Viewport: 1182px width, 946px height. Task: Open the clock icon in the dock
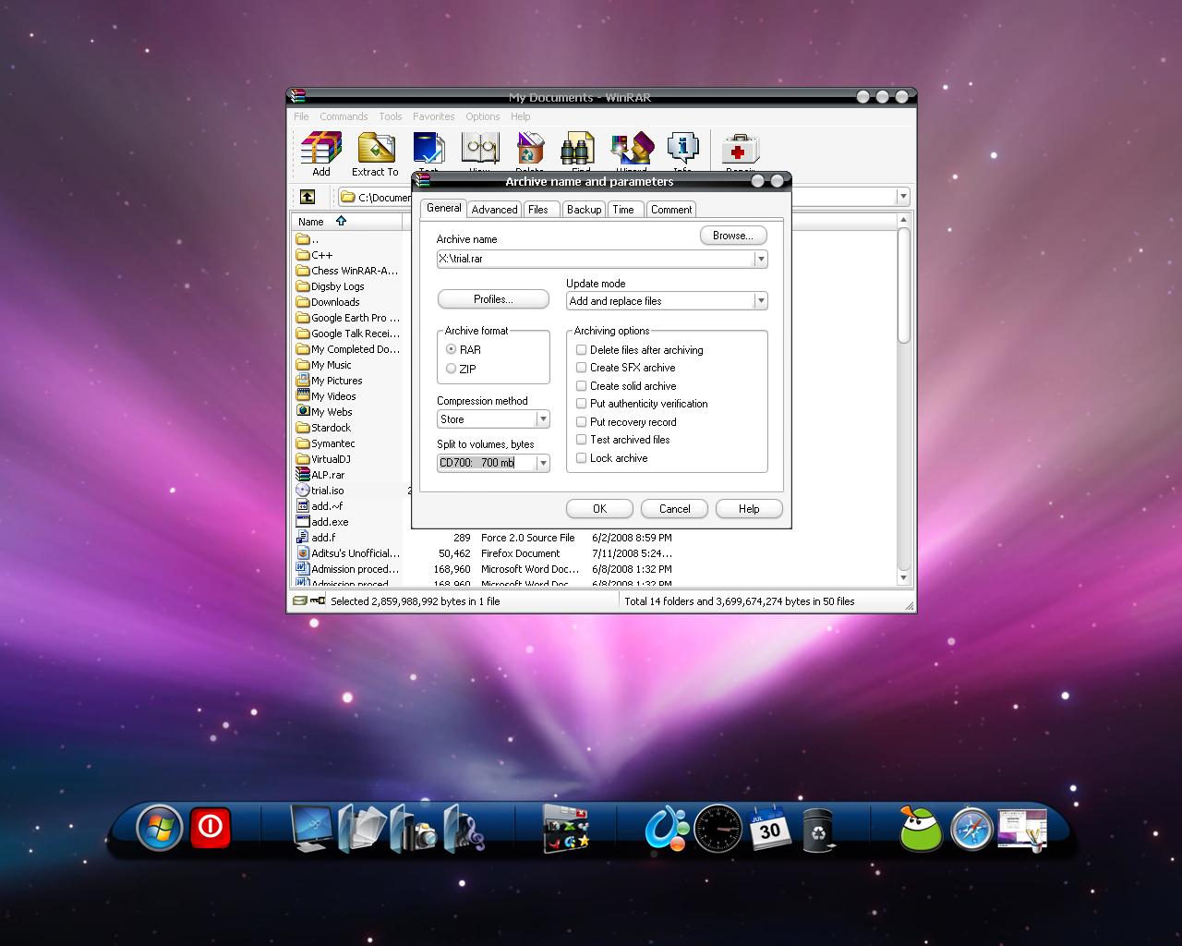[718, 828]
